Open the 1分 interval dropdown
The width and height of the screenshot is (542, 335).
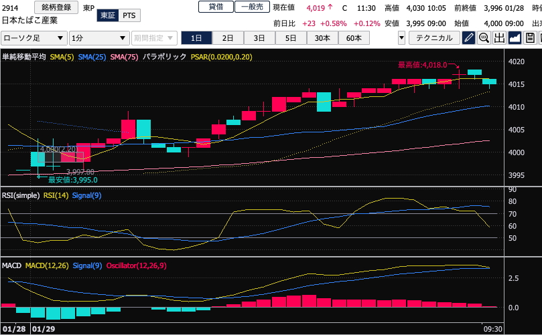[x=98, y=38]
